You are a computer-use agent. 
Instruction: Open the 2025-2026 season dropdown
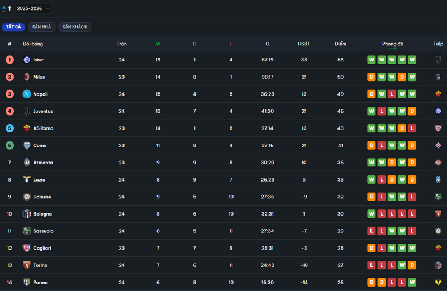(32, 8)
